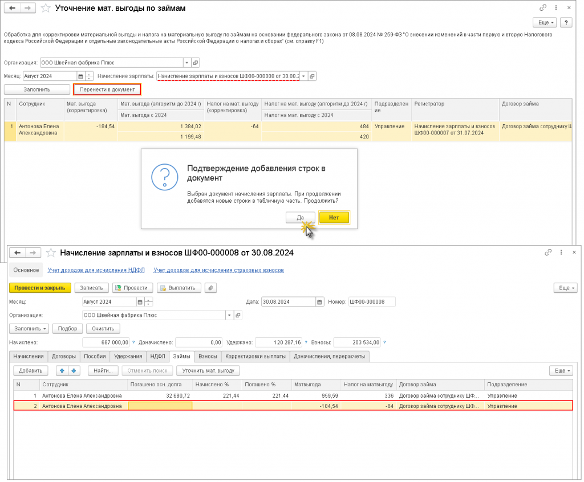Open the calendar icon beside Дата 30.08.2024
This screenshot has width=584, height=482.
tap(319, 302)
